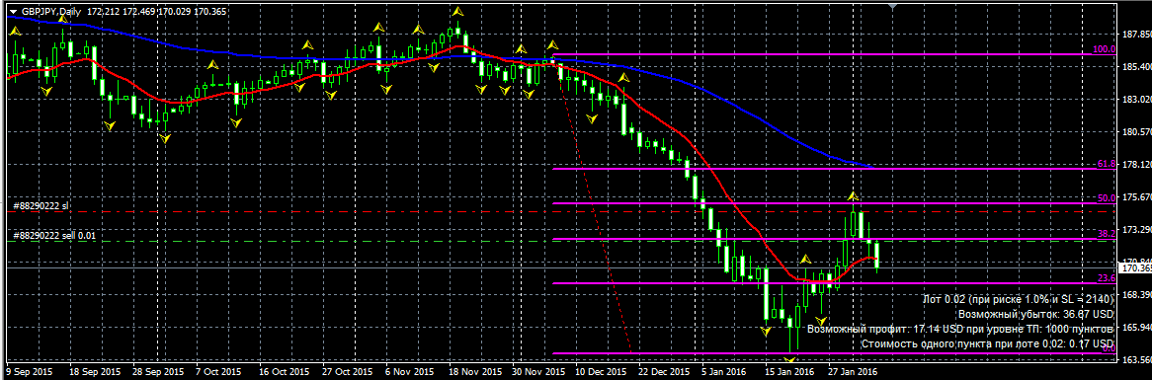Image resolution: width=1152 pixels, height=380 pixels.
Task: Click the GBPJPY,Daily chart title
Action: coord(50,12)
